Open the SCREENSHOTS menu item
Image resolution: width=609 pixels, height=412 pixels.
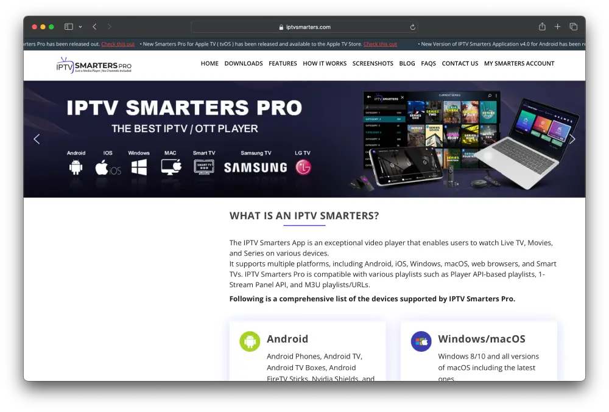[x=373, y=63]
